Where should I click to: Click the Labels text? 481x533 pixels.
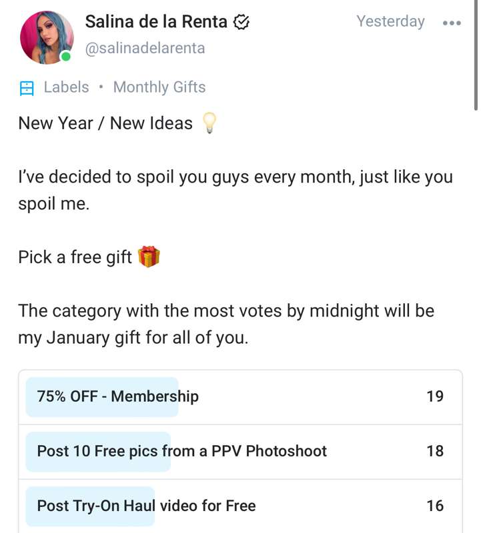(x=66, y=87)
